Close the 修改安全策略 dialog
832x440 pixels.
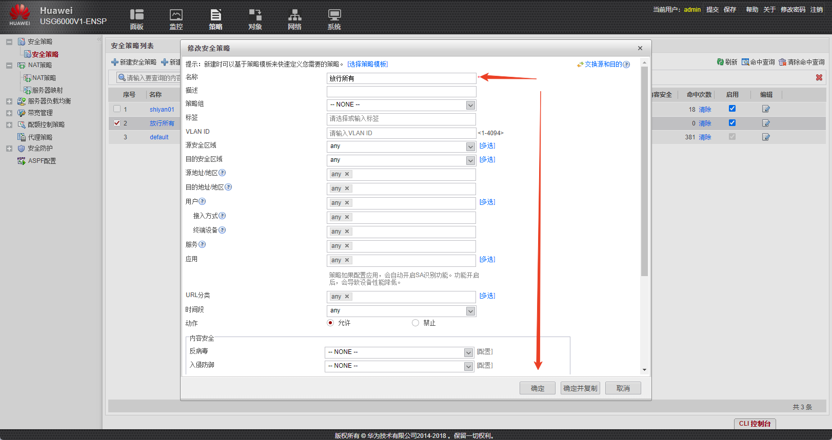point(640,48)
